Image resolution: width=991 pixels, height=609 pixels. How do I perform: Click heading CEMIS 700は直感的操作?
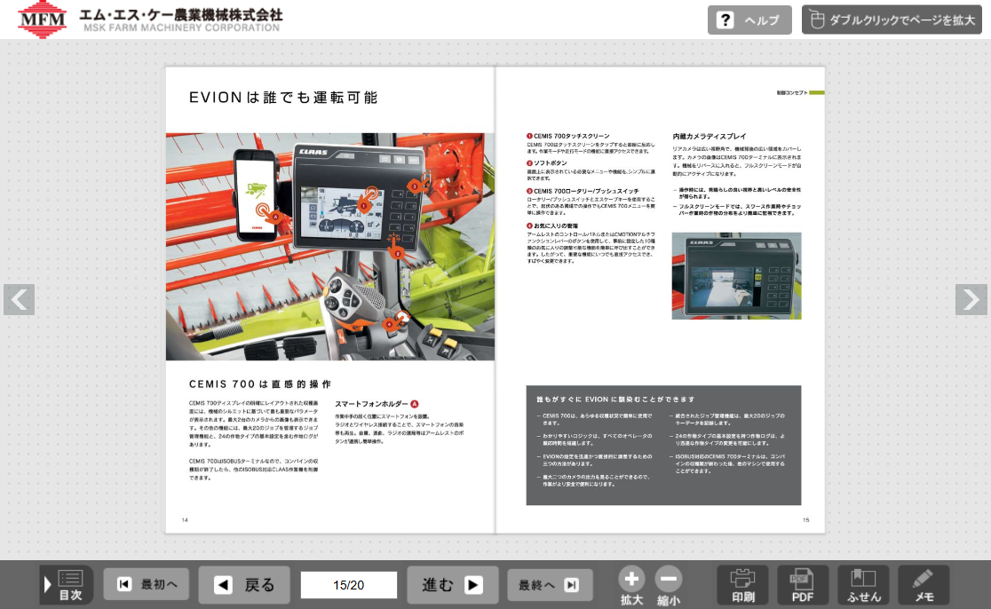tap(260, 384)
